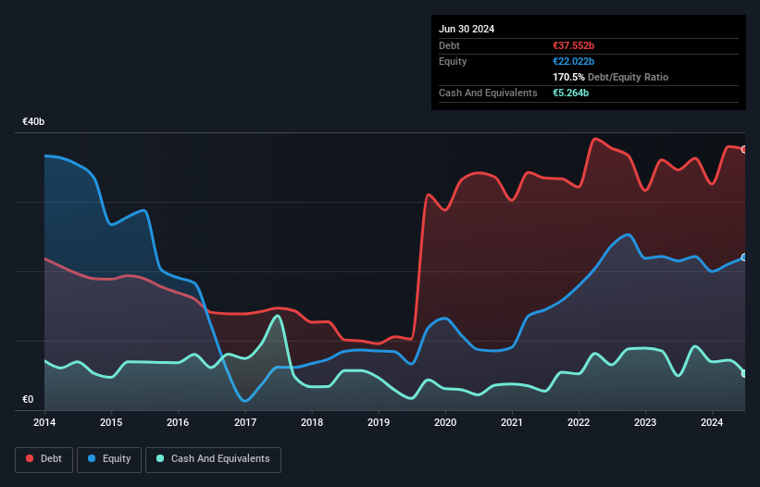Click the 2016 x-axis label

pos(178,422)
